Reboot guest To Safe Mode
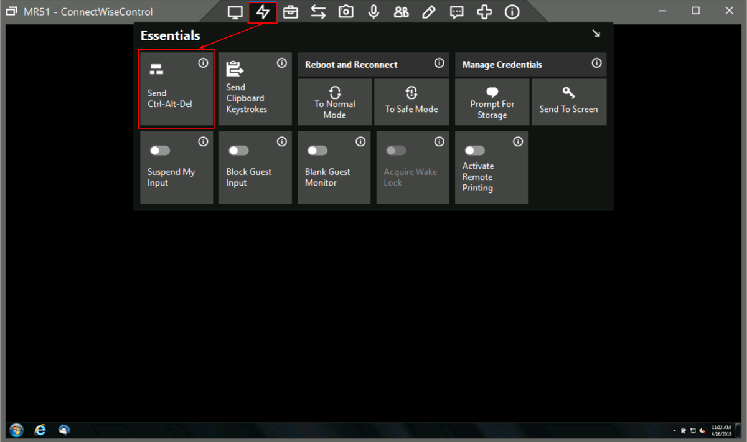747x442 pixels. (411, 102)
